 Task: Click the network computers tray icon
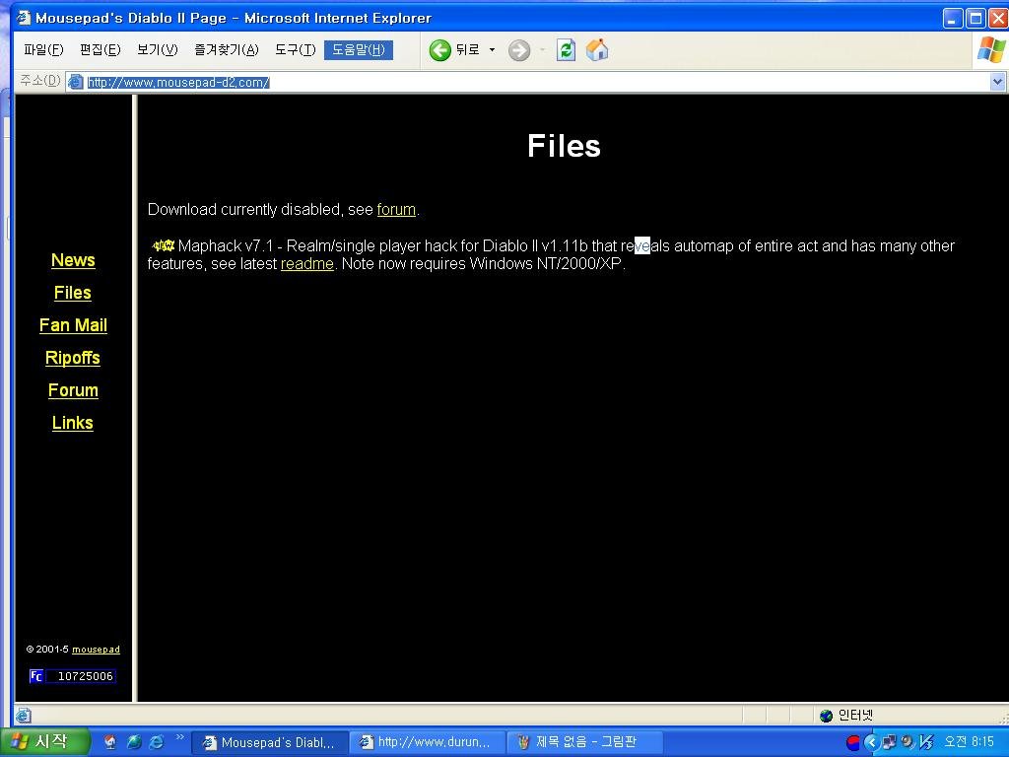pyautogui.click(x=890, y=743)
